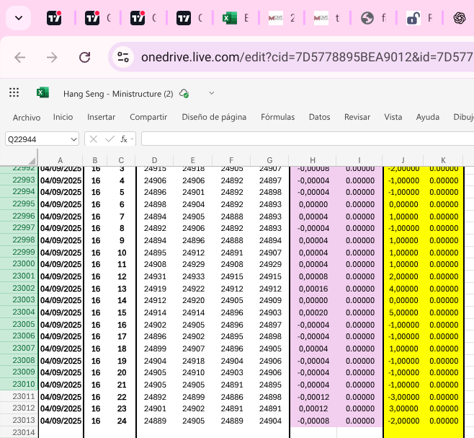Select row header 23013

22,420
